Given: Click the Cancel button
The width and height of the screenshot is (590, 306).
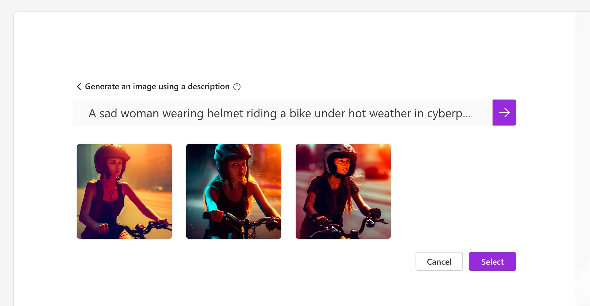Looking at the screenshot, I should pos(439,261).
